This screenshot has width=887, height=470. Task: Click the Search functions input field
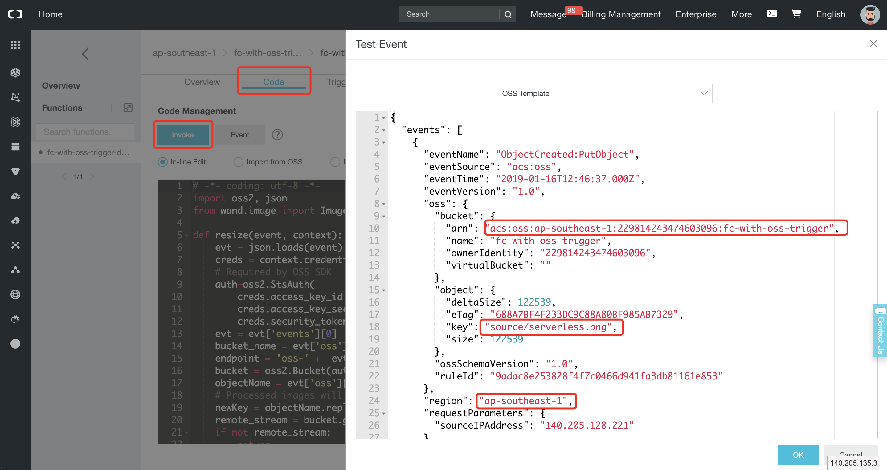click(85, 132)
